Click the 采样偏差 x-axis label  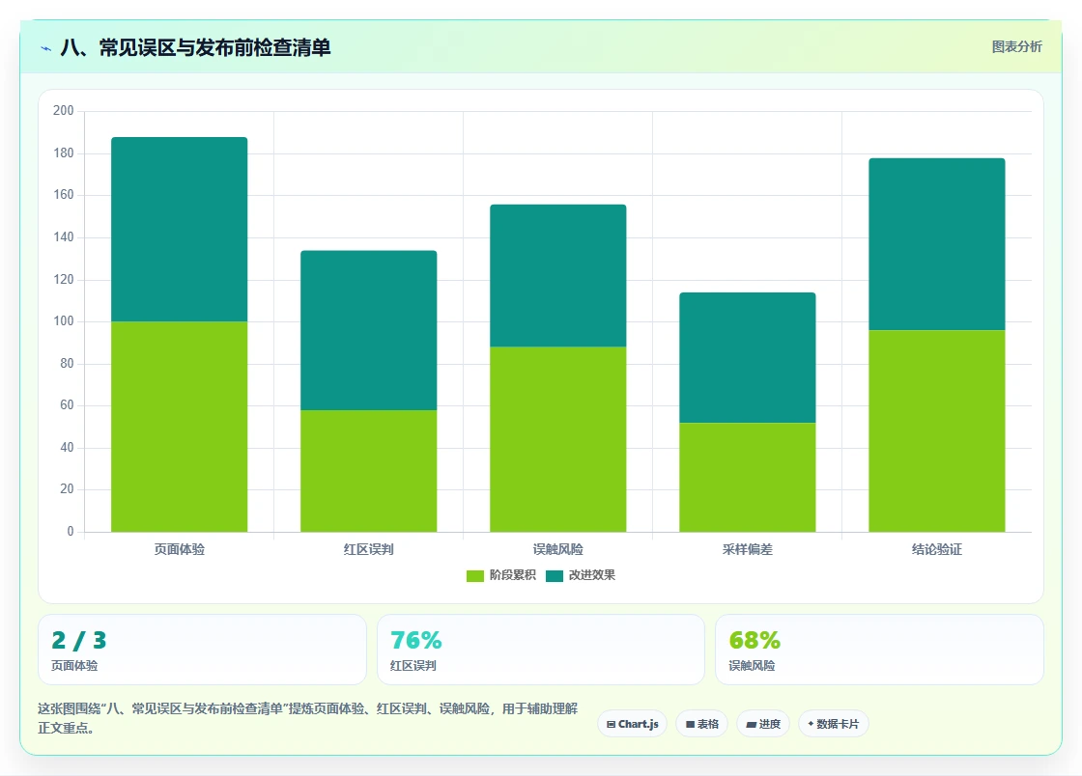point(748,549)
